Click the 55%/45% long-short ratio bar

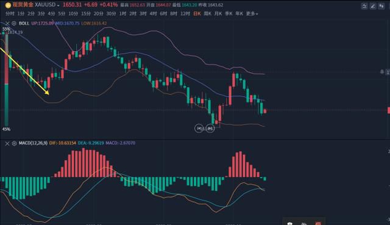[7, 79]
